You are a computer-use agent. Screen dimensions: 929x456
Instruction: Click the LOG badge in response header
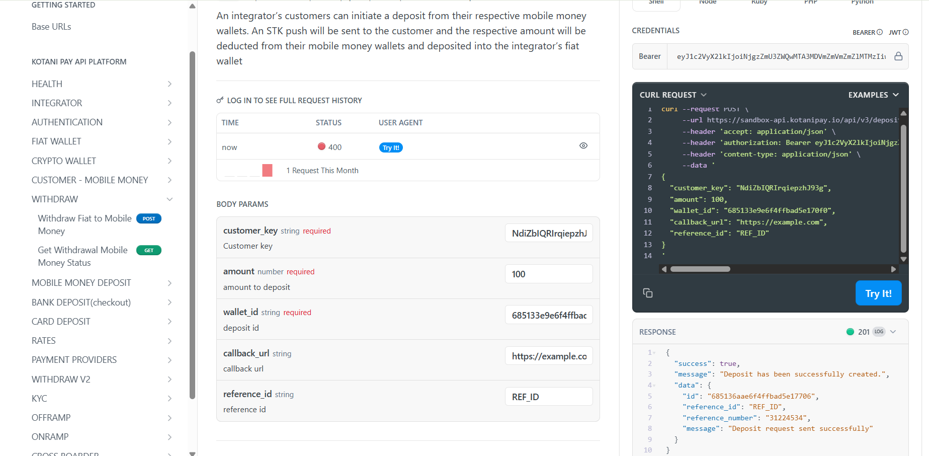879,332
